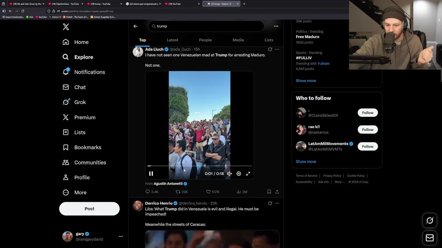The image size is (442, 248).
Task: Open video settings gear
Action: (x=239, y=174)
